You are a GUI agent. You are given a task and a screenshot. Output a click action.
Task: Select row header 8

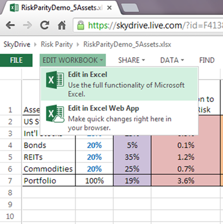(x=10, y=193)
